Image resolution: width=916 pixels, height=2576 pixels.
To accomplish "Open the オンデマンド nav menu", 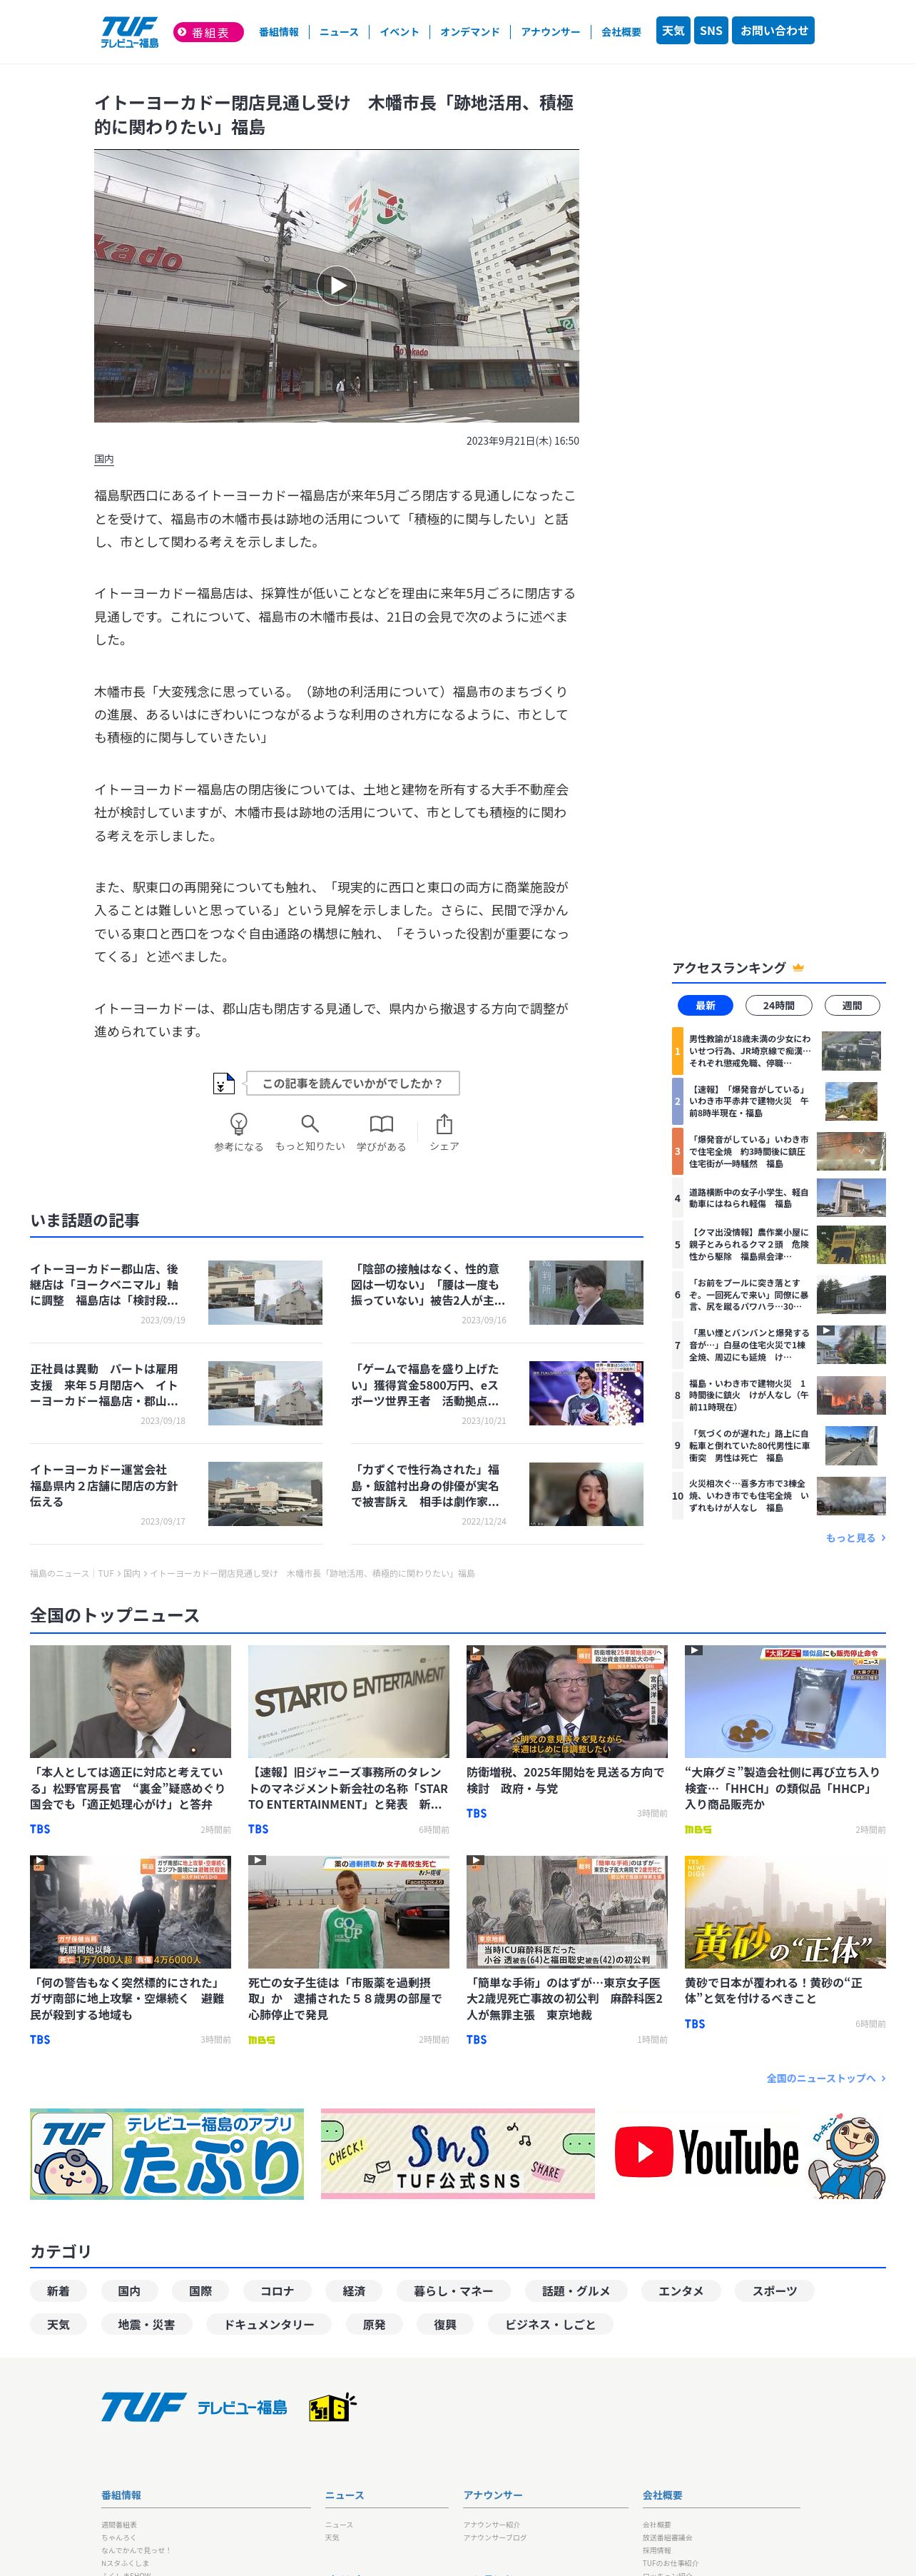I will [470, 32].
